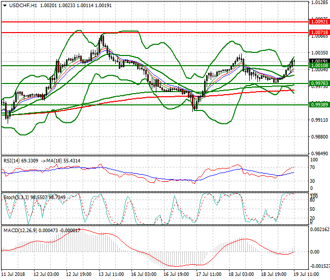Click the 16 Jul 19:00 time axis label
This screenshot has height=280, width=330.
[176, 274]
